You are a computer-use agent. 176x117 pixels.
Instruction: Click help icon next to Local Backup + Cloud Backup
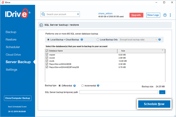coord(82,39)
